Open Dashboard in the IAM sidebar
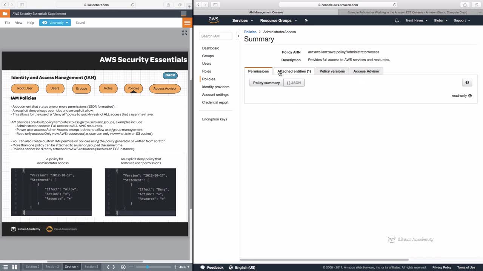The width and height of the screenshot is (483, 271). (211, 48)
